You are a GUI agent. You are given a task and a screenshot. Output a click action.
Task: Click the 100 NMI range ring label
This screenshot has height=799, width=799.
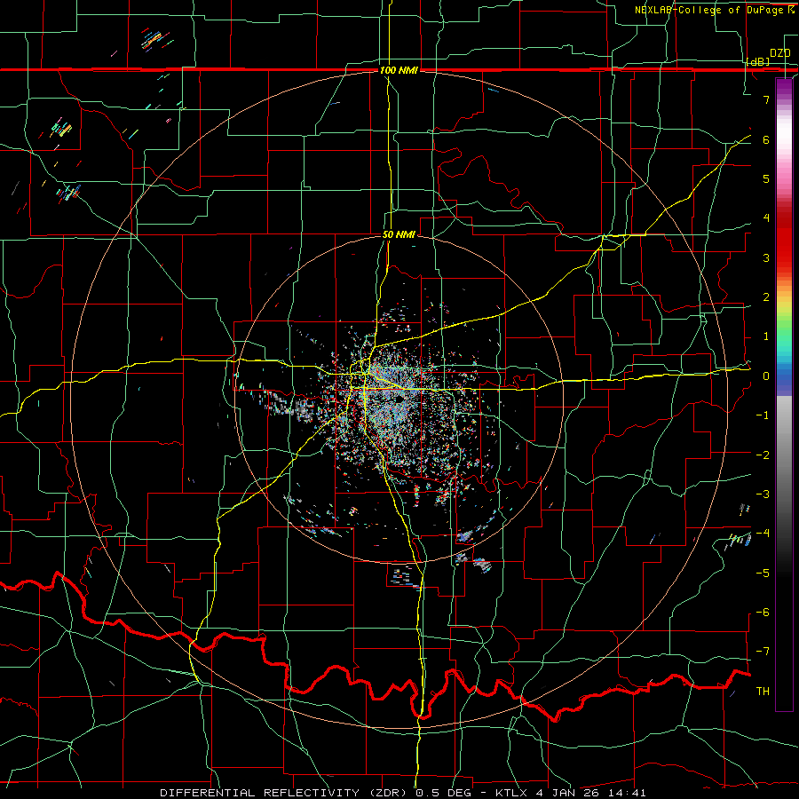[x=399, y=70]
